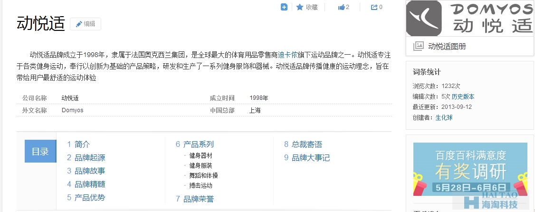Click the 百度百科满意度 survey banner
The image size is (535, 212).
click(470, 169)
